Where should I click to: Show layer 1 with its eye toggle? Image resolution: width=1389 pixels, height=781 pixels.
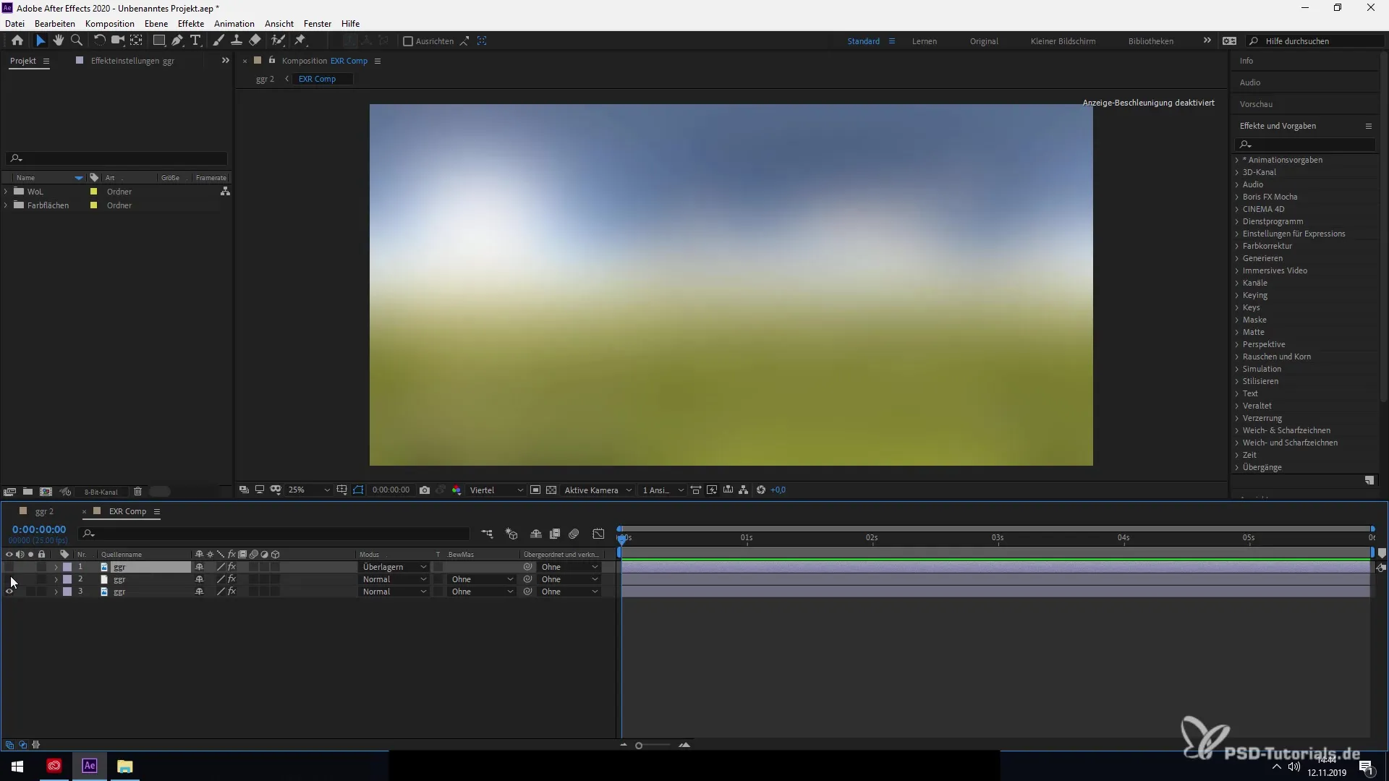(9, 567)
